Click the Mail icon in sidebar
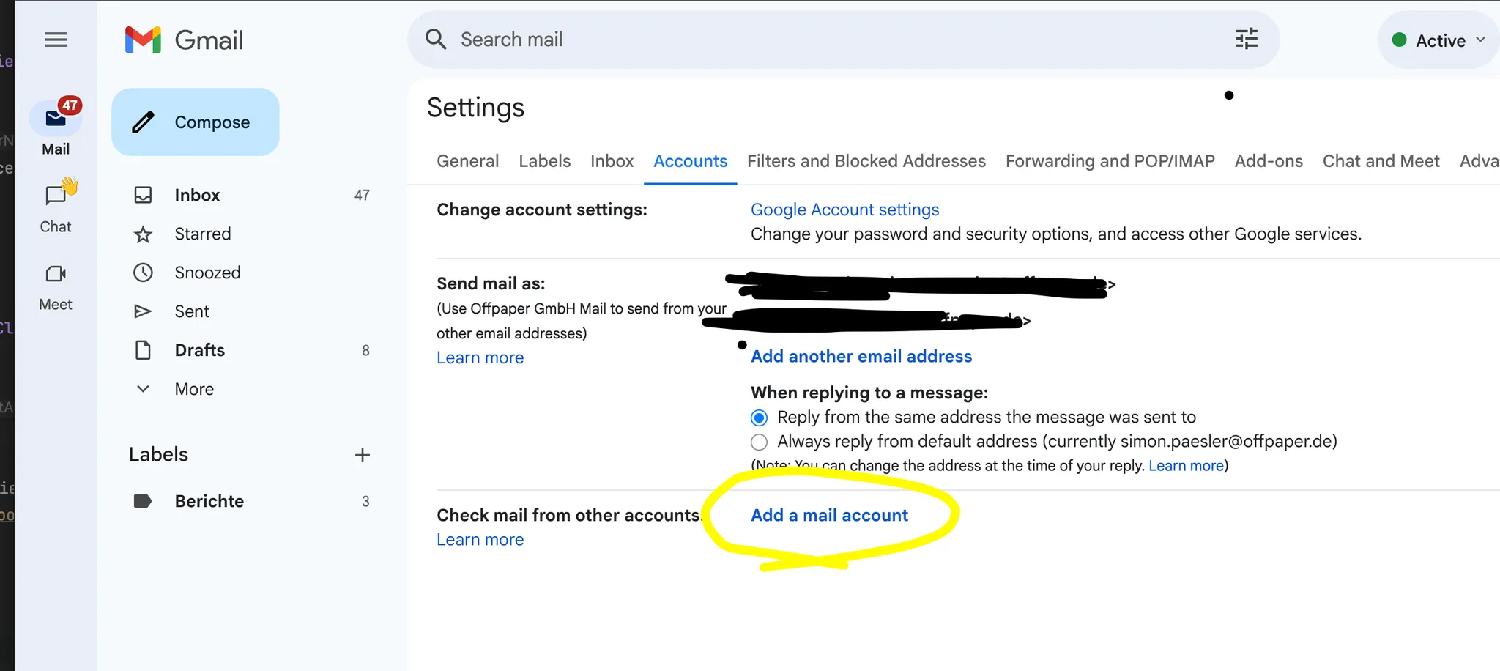 click(x=56, y=119)
